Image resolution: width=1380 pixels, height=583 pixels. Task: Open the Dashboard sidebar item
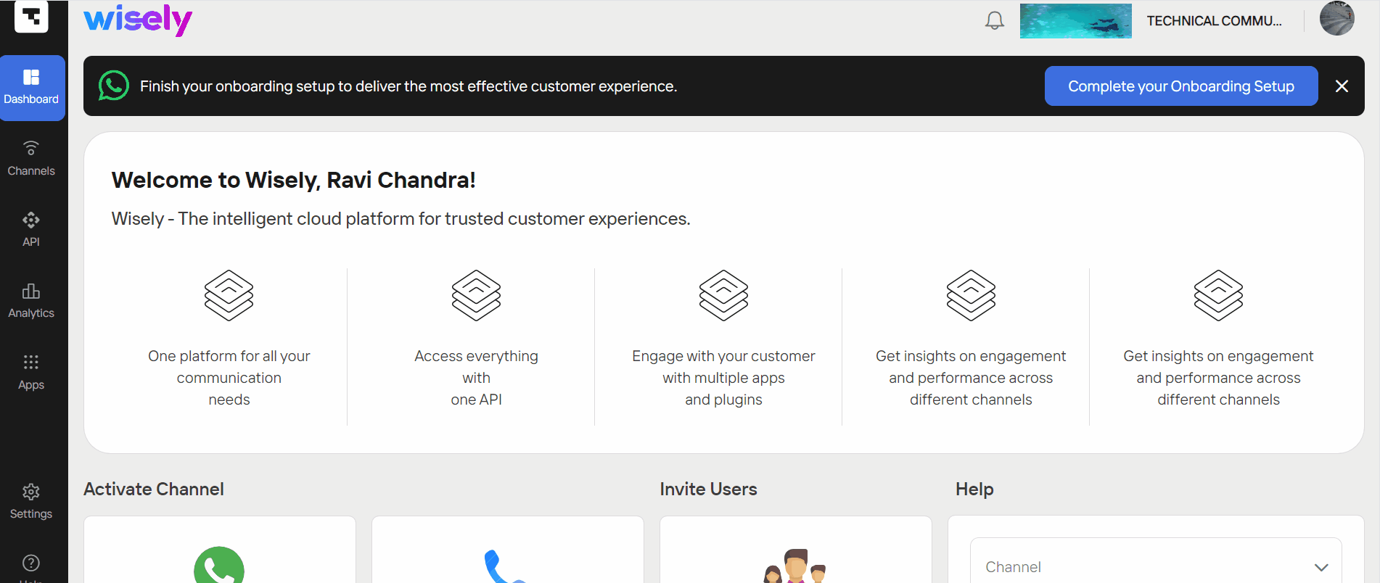tap(32, 88)
